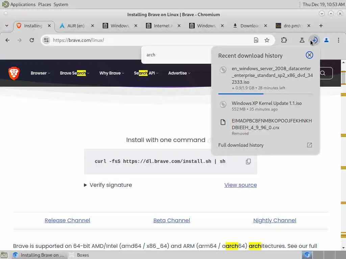The height and width of the screenshot is (259, 346).
Task: Click the workspace switcher in bottom panel
Action: click(323, 255)
